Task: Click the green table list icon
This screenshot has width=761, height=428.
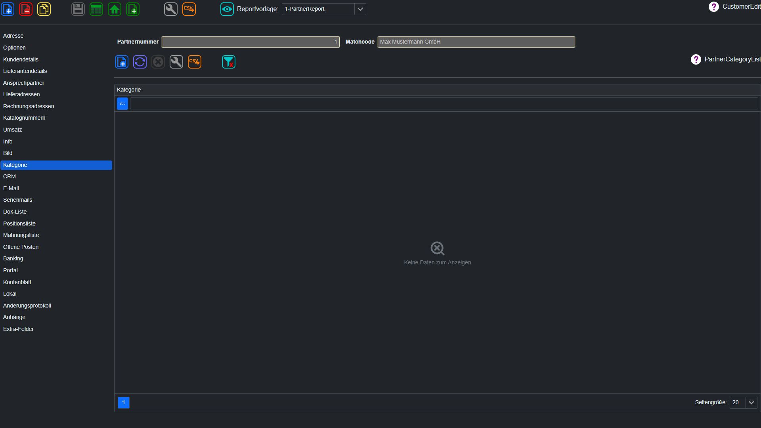Action: click(96, 9)
